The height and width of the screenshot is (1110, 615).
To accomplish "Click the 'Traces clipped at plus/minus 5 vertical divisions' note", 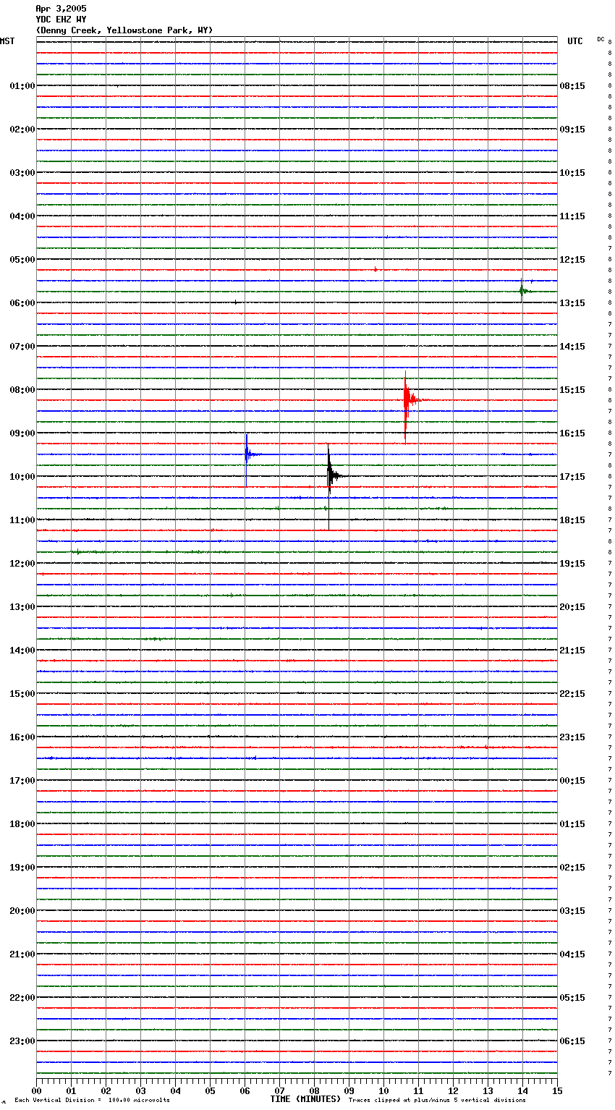I will point(437,1101).
